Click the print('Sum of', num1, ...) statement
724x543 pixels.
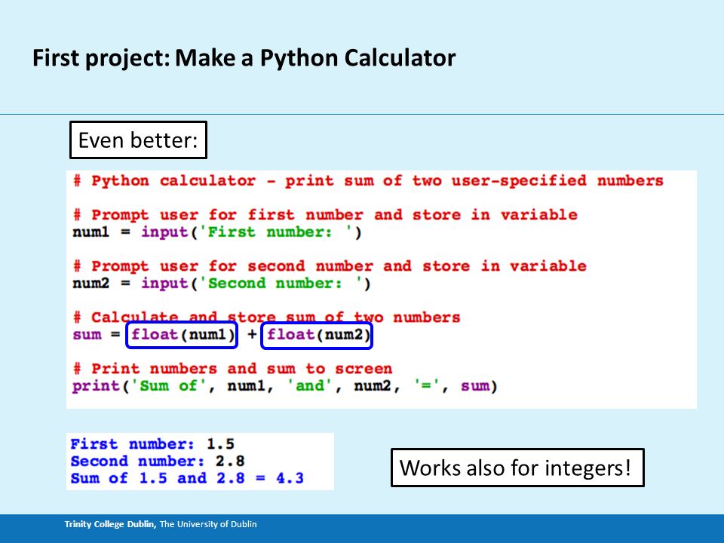[x=285, y=385]
